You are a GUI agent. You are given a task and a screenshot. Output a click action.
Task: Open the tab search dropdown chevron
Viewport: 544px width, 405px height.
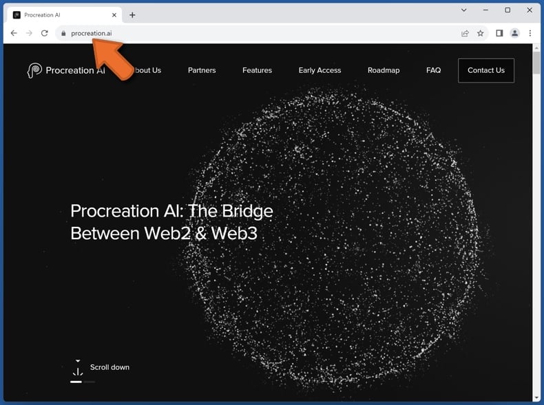coord(464,10)
